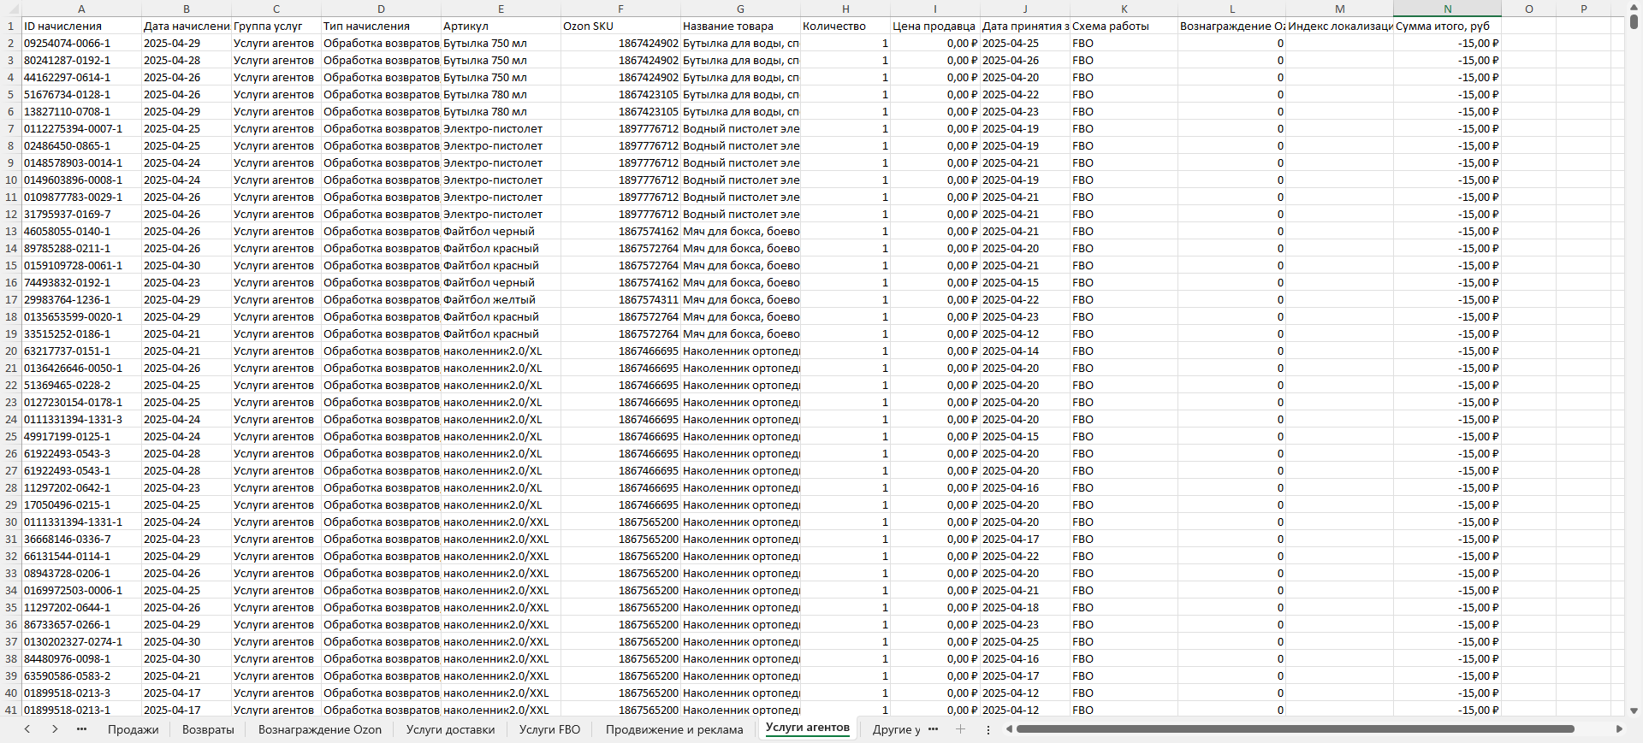Open the Возвраты sheet tab
Image resolution: width=1643 pixels, height=743 pixels.
208,729
